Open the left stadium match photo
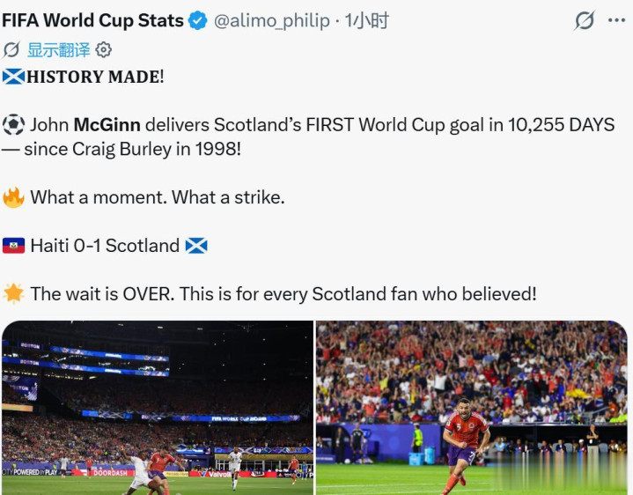 [x=158, y=408]
